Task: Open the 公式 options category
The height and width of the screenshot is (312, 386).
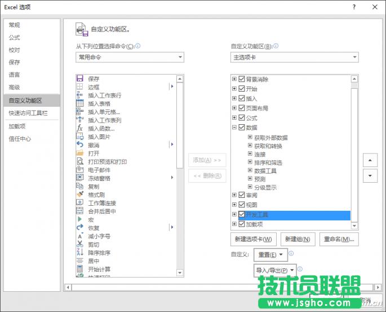Action: pyautogui.click(x=14, y=38)
